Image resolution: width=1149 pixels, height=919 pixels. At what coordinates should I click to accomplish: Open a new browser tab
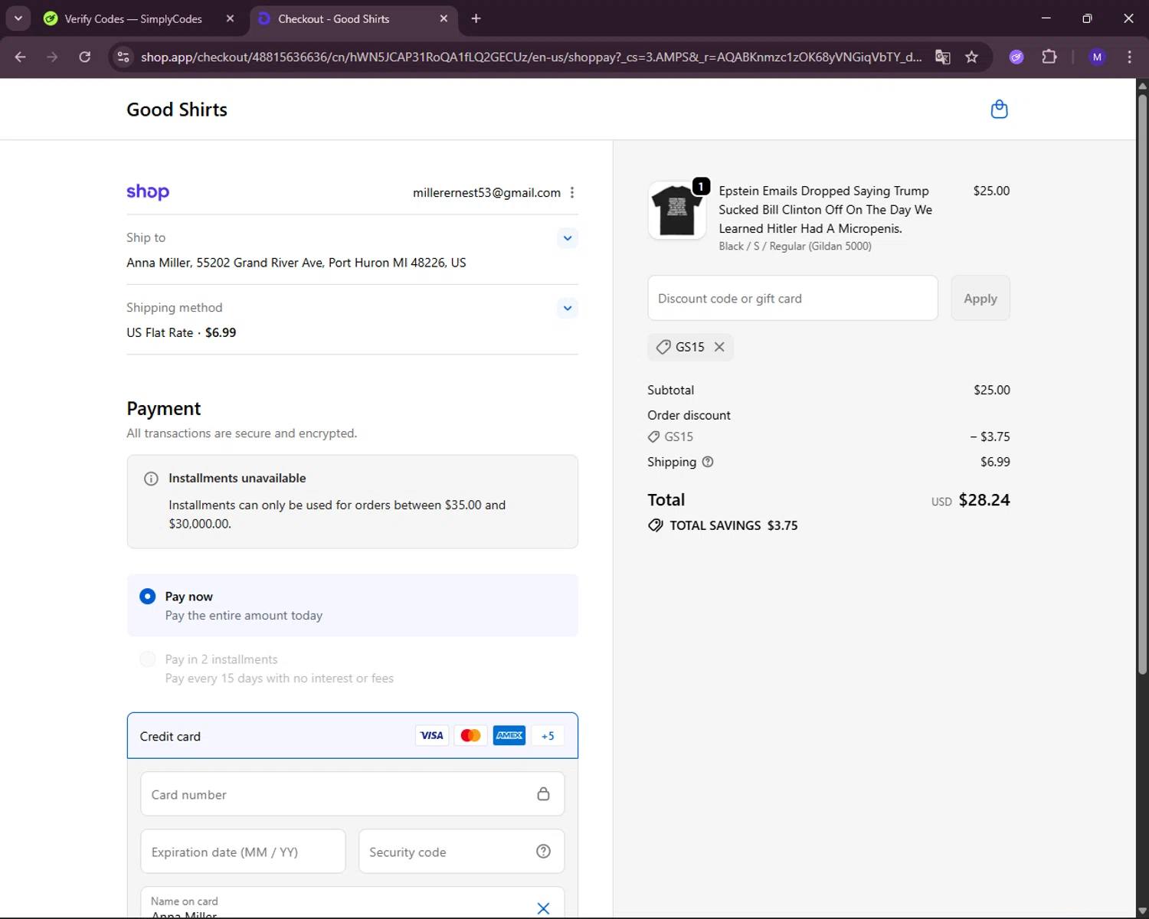tap(476, 18)
